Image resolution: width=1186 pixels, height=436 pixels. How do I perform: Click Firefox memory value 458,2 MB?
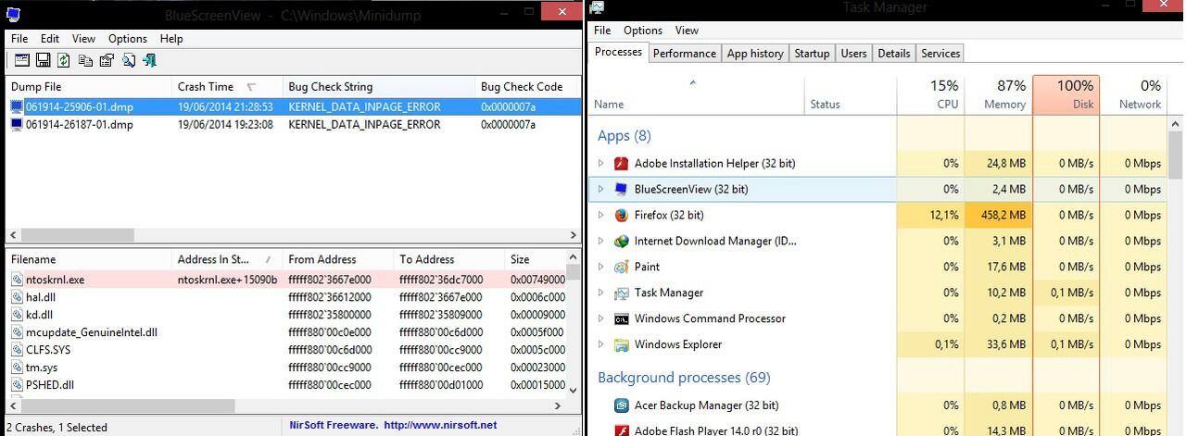click(x=1001, y=216)
